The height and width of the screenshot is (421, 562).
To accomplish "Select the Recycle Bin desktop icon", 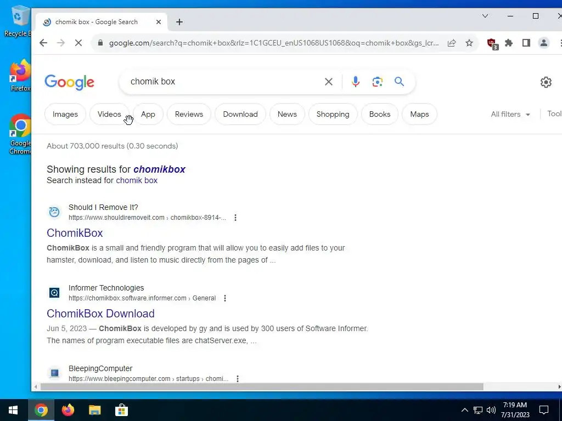I will pyautogui.click(x=18, y=21).
